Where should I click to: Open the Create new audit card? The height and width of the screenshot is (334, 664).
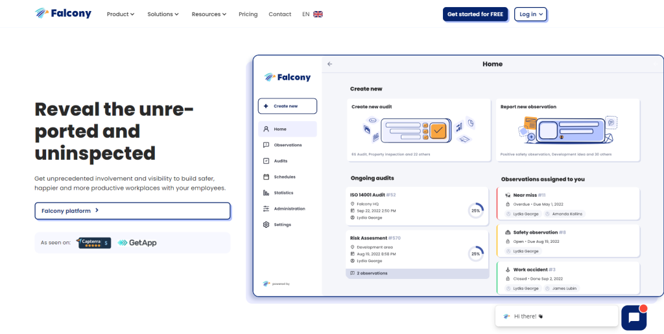click(418, 130)
